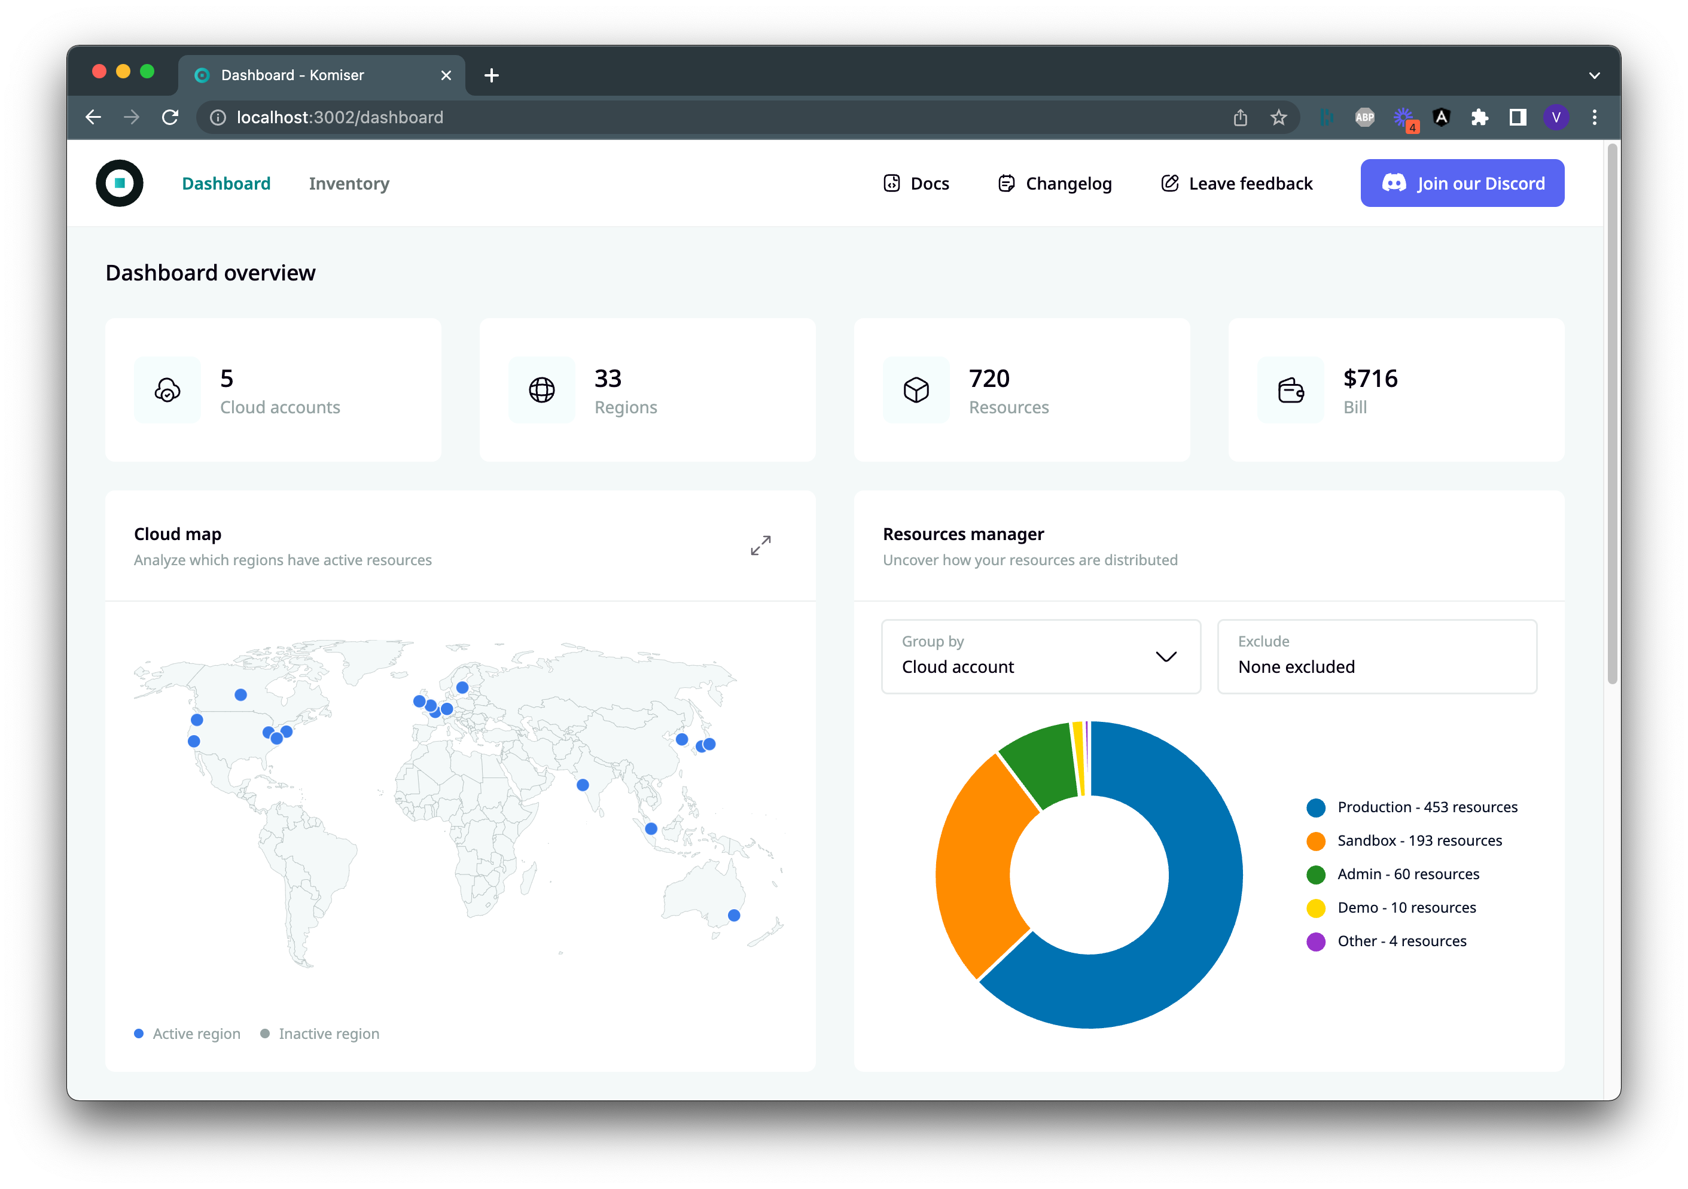Viewport: 1688px width, 1189px height.
Task: Switch to the Inventory tab
Action: coord(349,184)
